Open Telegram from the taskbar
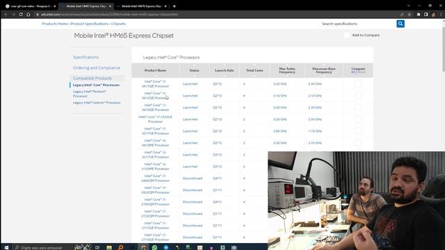Screen dimensions: 445x250 [x=165, y=247]
